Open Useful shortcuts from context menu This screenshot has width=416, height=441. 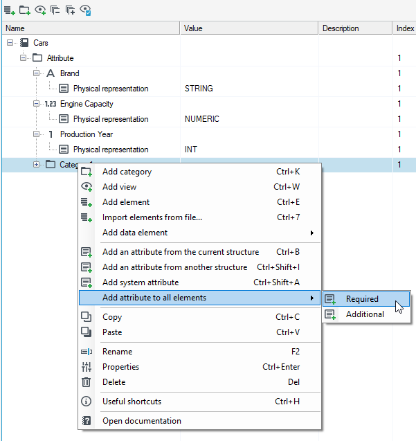(x=199, y=401)
